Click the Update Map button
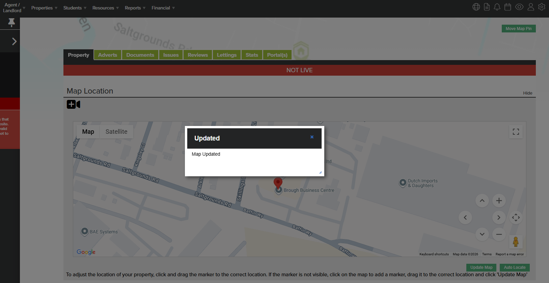 click(481, 267)
